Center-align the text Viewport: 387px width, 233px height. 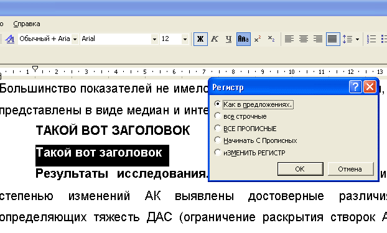304,39
